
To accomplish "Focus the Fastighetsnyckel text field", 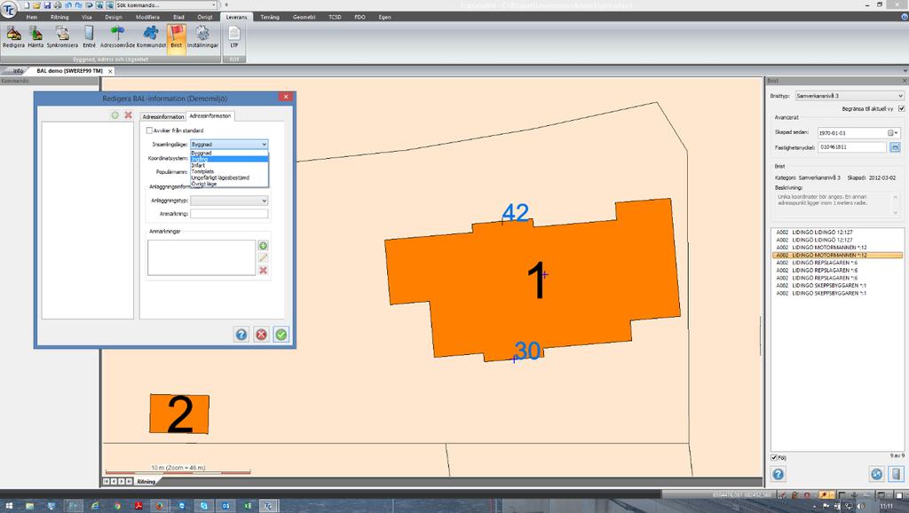I will [852, 147].
